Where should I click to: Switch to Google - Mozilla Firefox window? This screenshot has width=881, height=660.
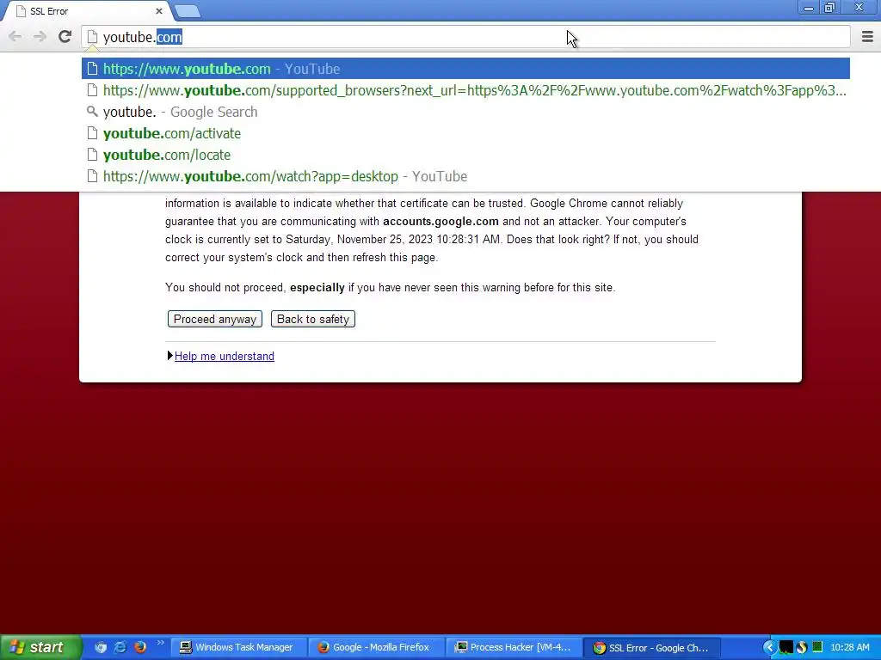coord(377,647)
